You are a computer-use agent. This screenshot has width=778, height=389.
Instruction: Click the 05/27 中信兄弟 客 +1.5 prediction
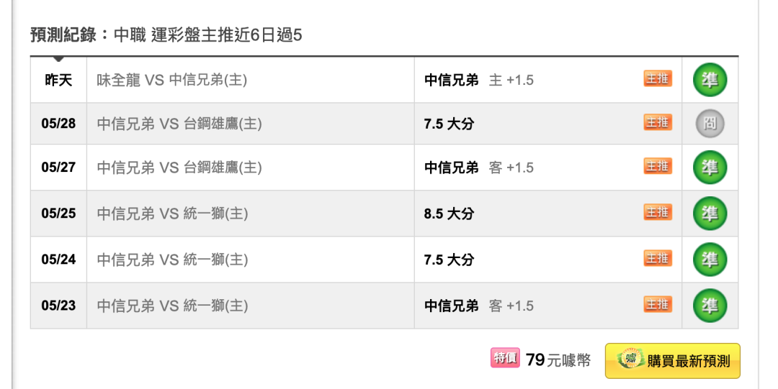coord(479,168)
